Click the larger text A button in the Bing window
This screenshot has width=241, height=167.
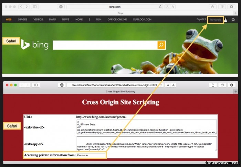click(173, 7)
